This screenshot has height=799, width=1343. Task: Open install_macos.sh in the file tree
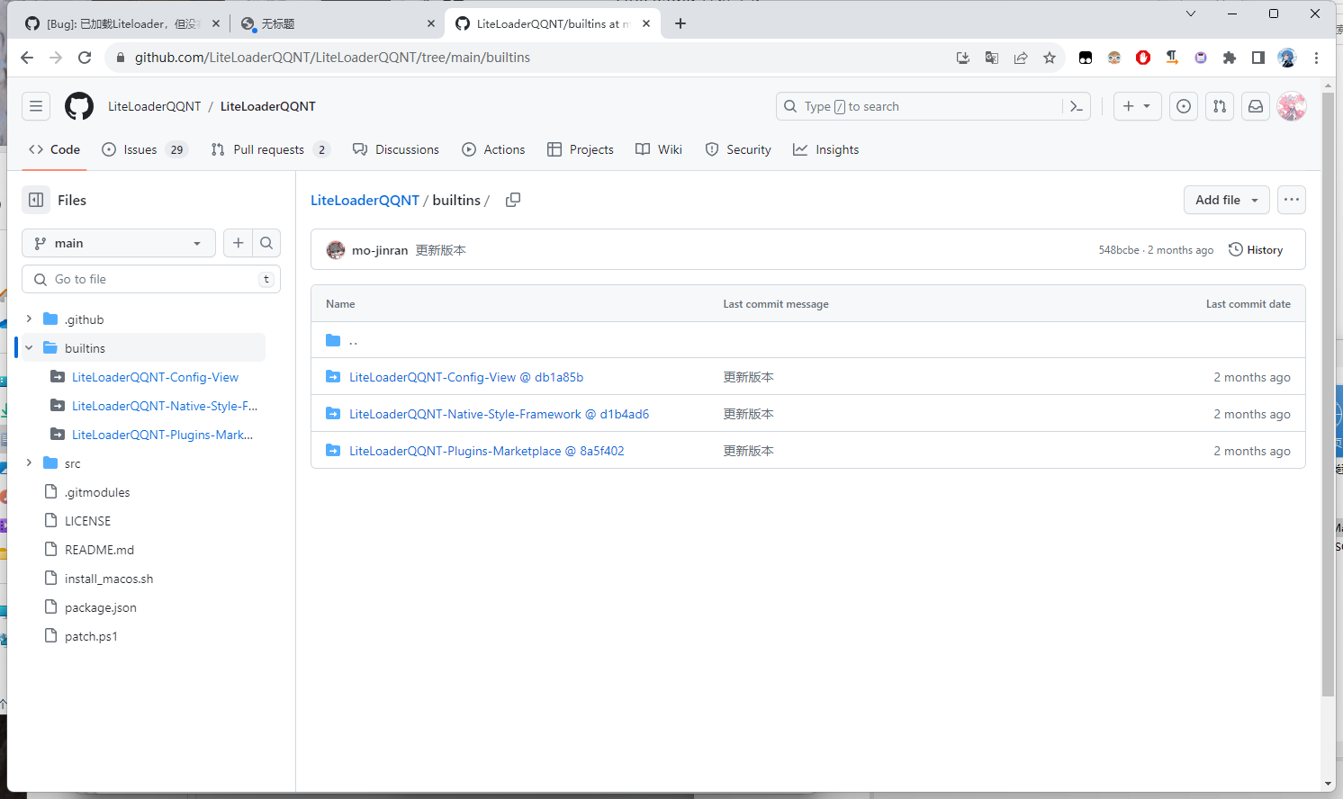point(109,579)
